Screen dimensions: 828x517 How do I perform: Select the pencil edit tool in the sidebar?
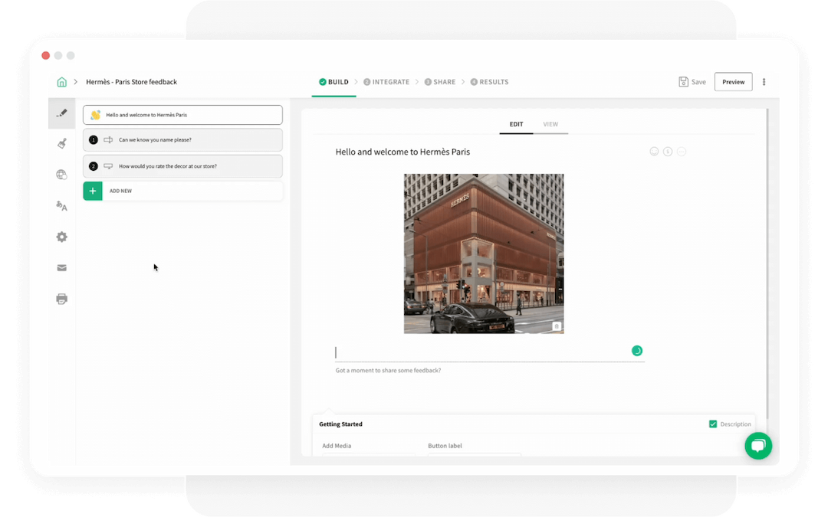[x=62, y=113]
